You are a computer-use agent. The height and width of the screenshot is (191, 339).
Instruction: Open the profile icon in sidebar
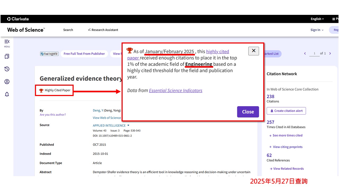7,82
